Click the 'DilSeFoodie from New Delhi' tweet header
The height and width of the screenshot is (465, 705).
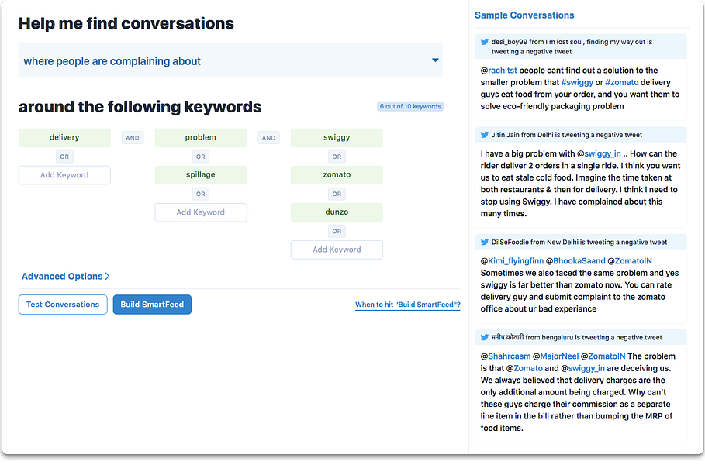pos(581,242)
